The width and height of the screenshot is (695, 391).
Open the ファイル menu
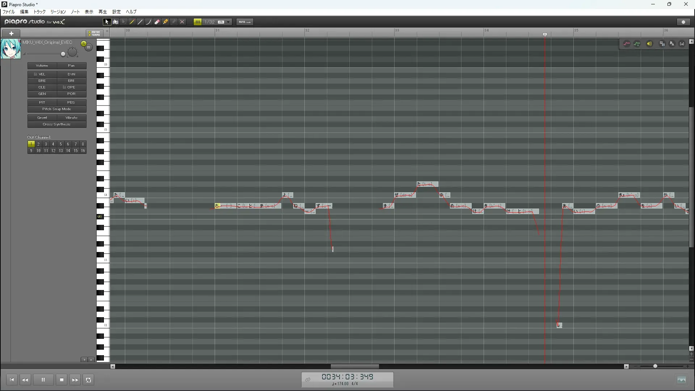pos(9,12)
